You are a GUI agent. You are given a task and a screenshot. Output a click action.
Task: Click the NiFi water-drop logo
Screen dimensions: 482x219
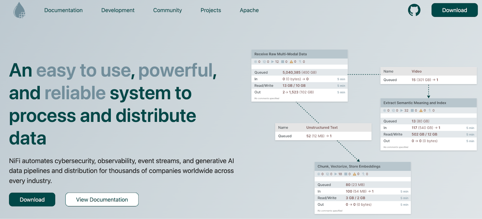tap(19, 10)
